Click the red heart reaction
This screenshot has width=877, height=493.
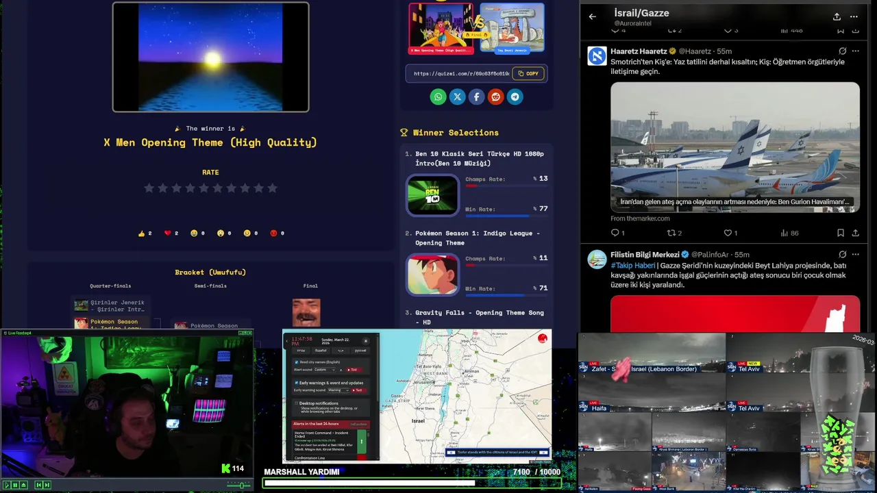pyautogui.click(x=168, y=233)
